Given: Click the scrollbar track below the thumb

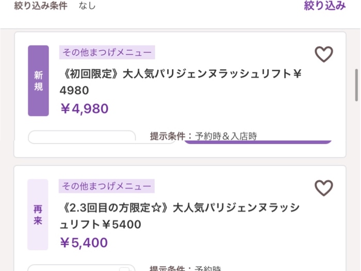Looking at the screenshot, I should tap(357, 184).
